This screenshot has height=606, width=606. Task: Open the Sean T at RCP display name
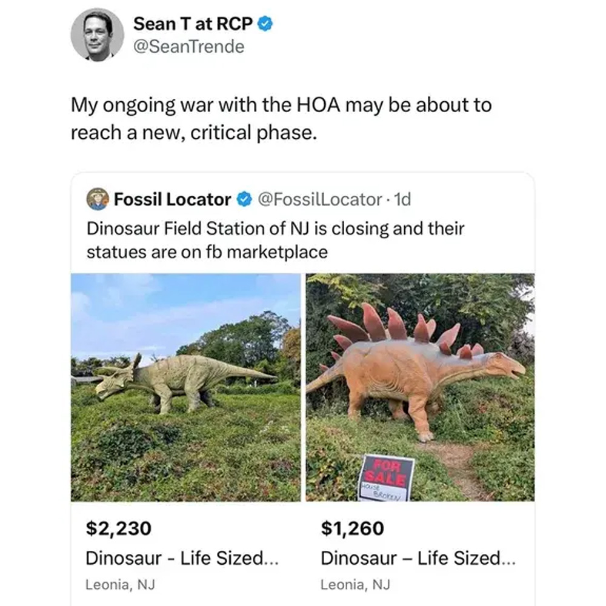[192, 24]
